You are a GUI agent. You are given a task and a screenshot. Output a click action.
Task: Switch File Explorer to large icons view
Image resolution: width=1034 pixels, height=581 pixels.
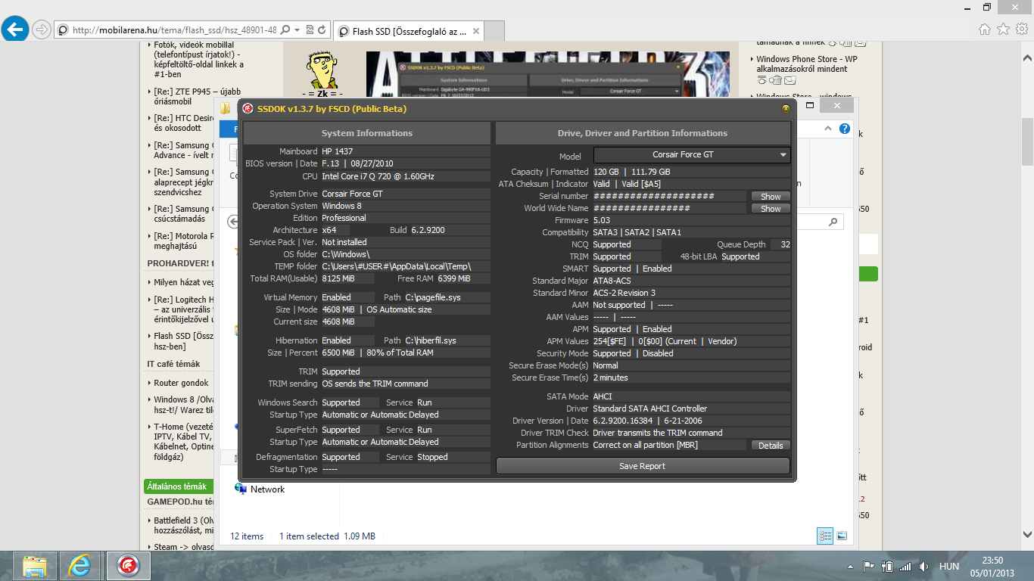click(x=842, y=536)
